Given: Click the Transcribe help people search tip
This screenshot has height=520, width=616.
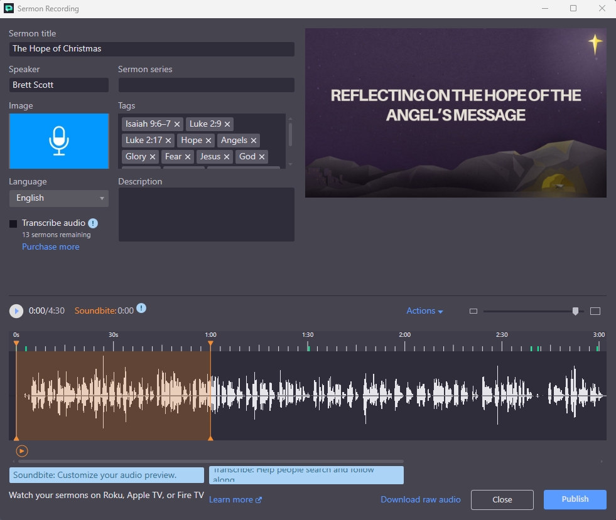Looking at the screenshot, I should click(x=306, y=475).
